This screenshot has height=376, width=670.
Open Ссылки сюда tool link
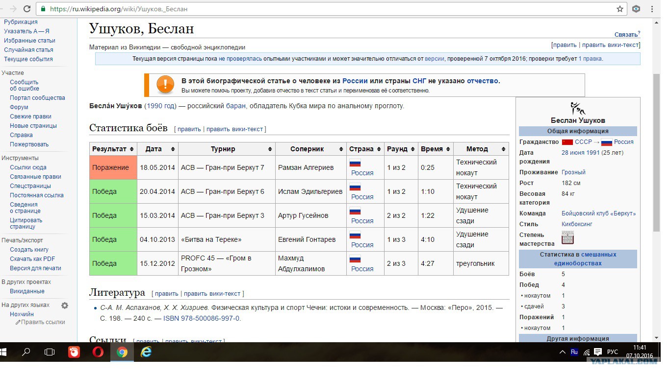(x=28, y=167)
